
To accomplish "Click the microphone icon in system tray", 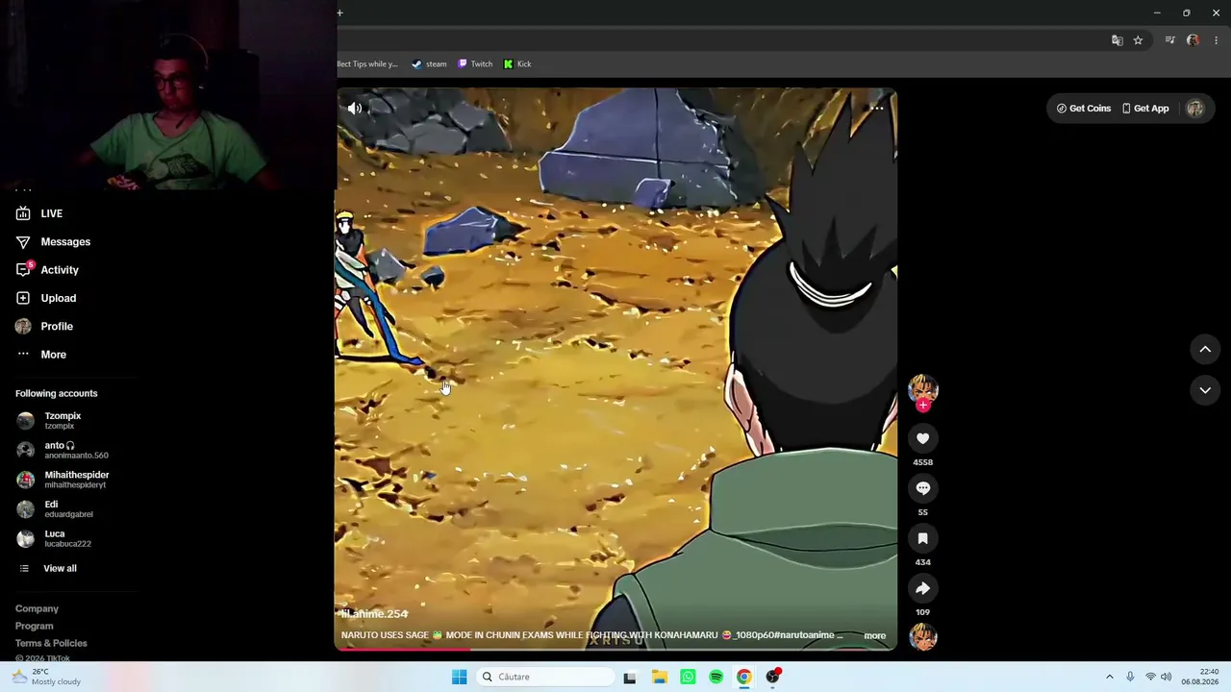I will tap(1130, 677).
